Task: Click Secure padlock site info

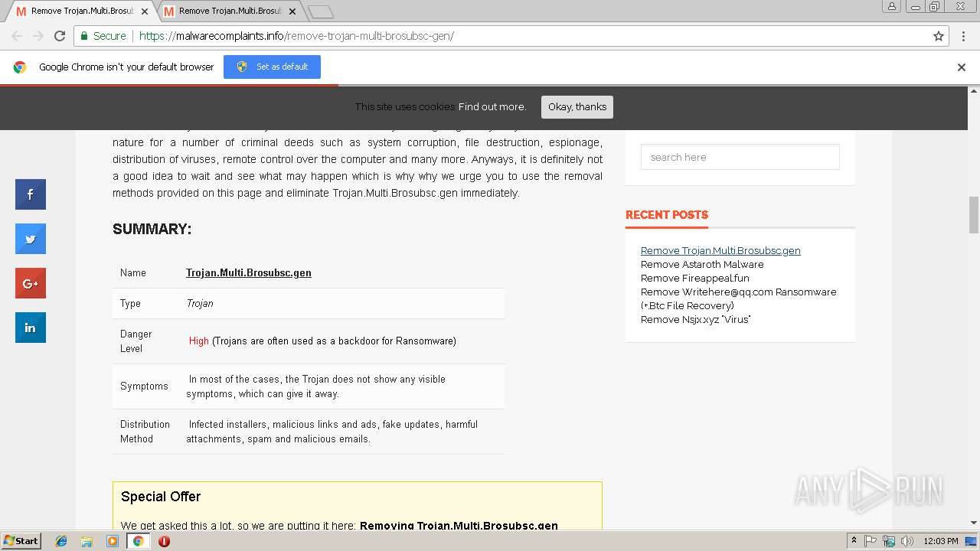Action: point(103,36)
